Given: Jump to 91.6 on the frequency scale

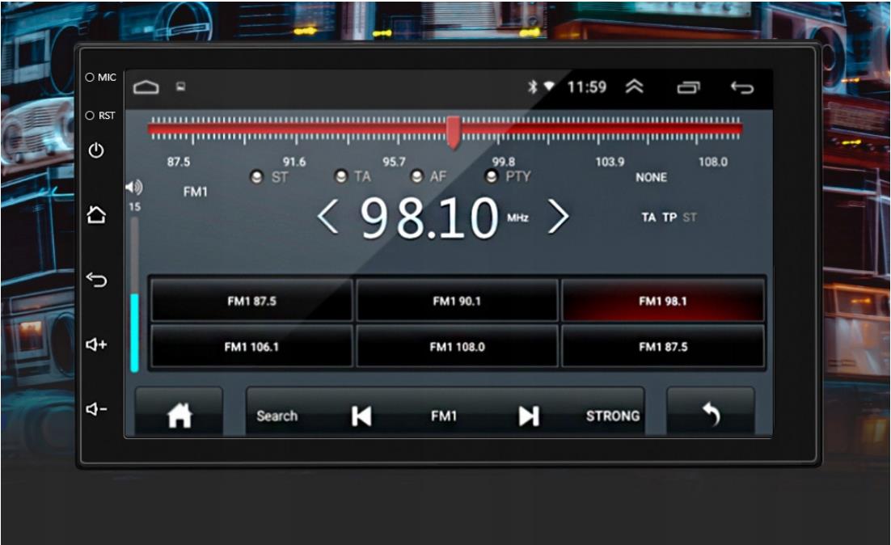Looking at the screenshot, I should click(294, 162).
